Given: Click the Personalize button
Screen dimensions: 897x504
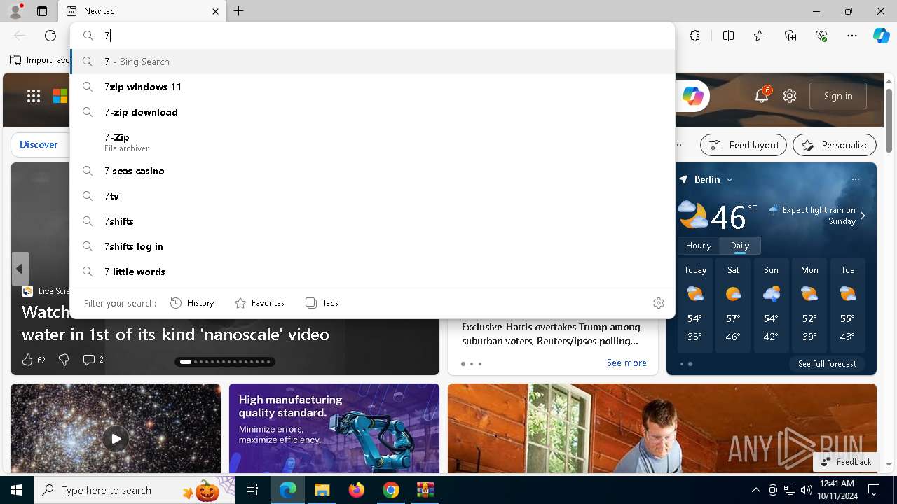Looking at the screenshot, I should coord(835,145).
